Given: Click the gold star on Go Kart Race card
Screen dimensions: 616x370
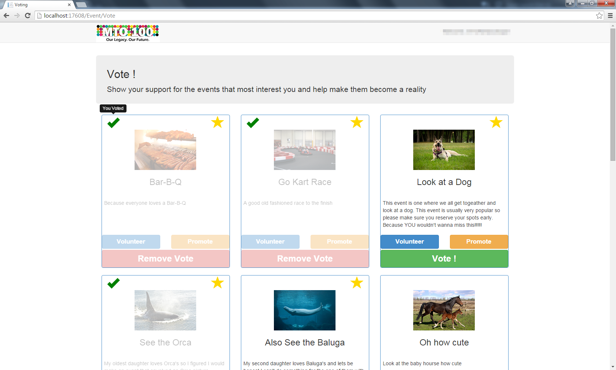Looking at the screenshot, I should [x=357, y=122].
